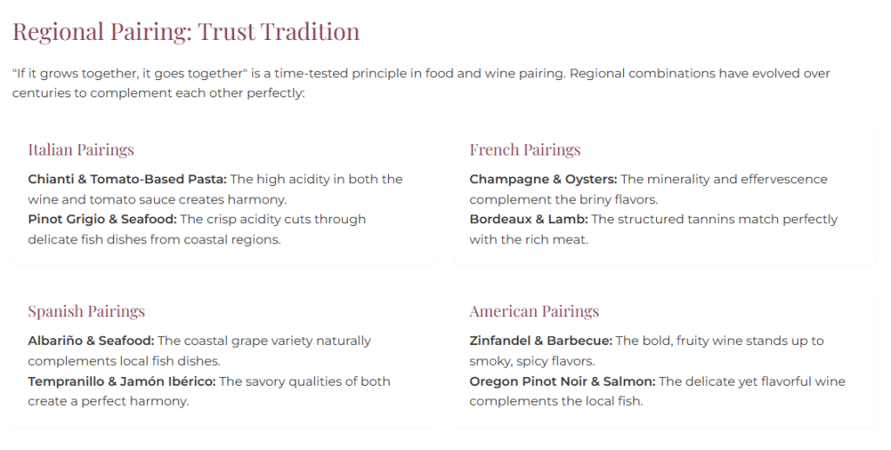This screenshot has height=450, width=891.
Task: Click the Regional Pairing: Trust Tradition heading
Action: click(x=185, y=32)
